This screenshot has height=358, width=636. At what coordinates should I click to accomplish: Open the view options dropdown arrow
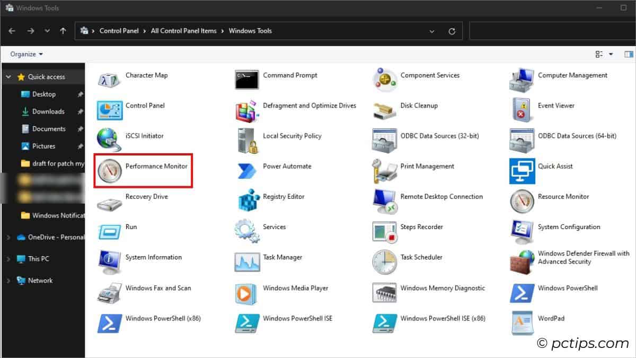(x=611, y=54)
